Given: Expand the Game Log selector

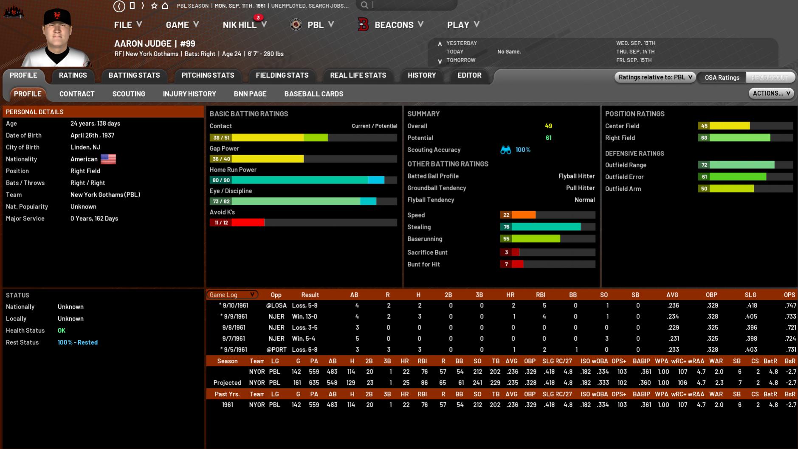Looking at the screenshot, I should [x=232, y=295].
